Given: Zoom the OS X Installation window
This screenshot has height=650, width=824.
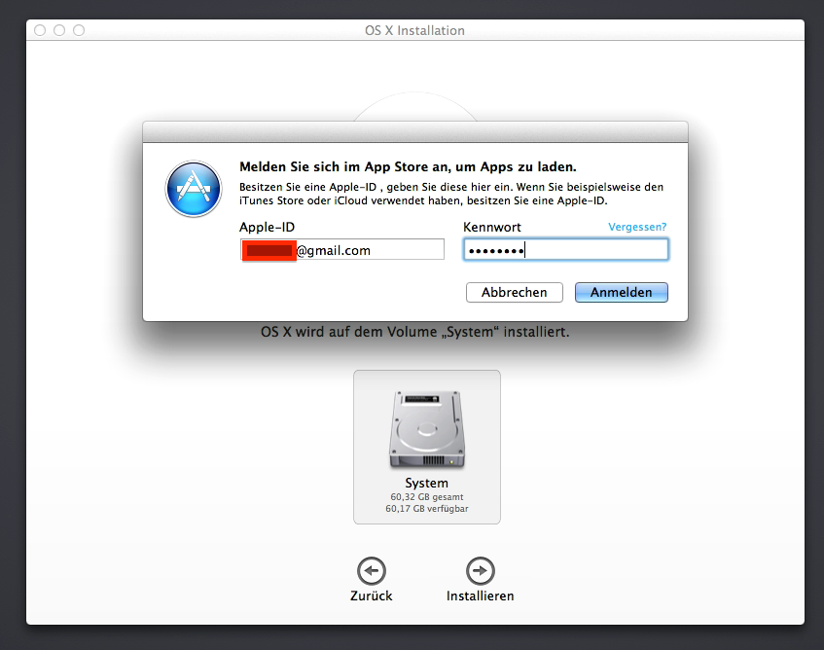Looking at the screenshot, I should tap(79, 30).
